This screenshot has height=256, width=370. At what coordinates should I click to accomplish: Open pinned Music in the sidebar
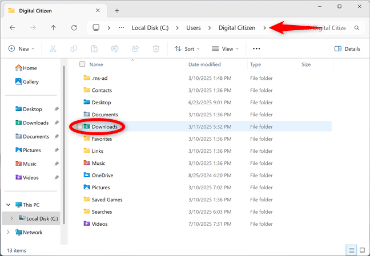coord(26,164)
